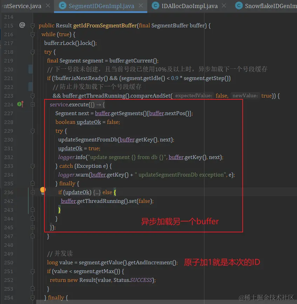The image size is (297, 304).
Task: Collapse the method fold marker at line 215
Action: click(x=33, y=25)
